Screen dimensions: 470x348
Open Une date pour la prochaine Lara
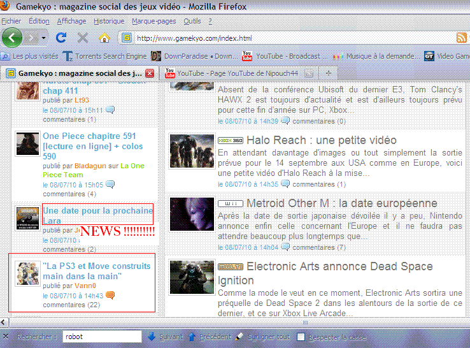tap(97, 215)
